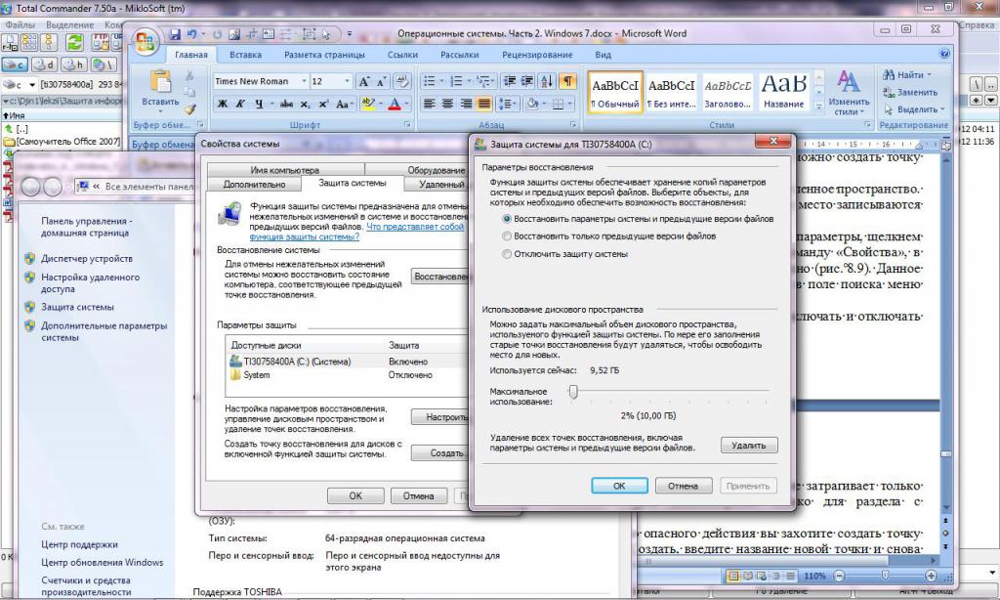Click Диспетчер устройств link in Control Panel

pos(87,259)
